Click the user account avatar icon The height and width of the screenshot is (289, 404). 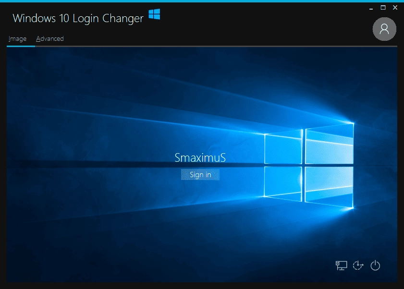(384, 29)
